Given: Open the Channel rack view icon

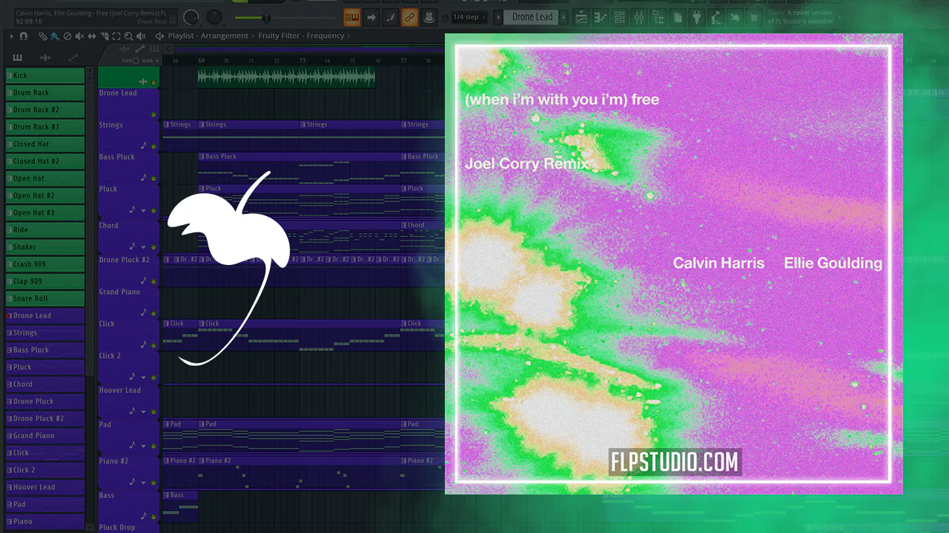Looking at the screenshot, I should coord(619,17).
